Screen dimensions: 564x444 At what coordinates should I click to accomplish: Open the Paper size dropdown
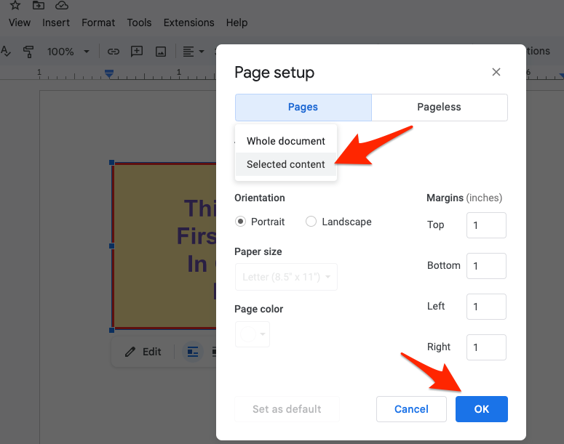pos(286,277)
